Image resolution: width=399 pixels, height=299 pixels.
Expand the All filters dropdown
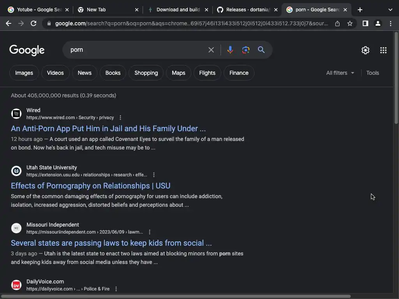340,73
